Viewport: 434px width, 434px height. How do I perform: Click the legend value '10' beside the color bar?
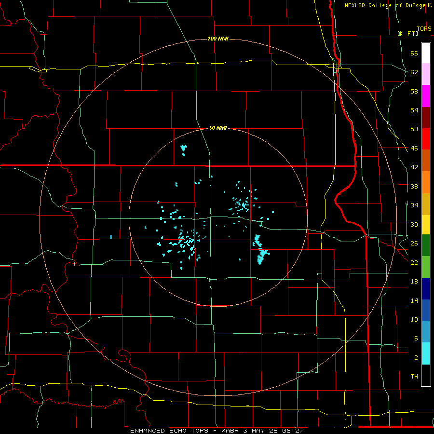click(x=414, y=320)
